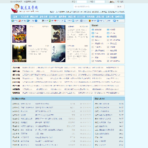Click the number one rank badge in the sidebar
148x148 pixels.
click(x=93, y=30)
